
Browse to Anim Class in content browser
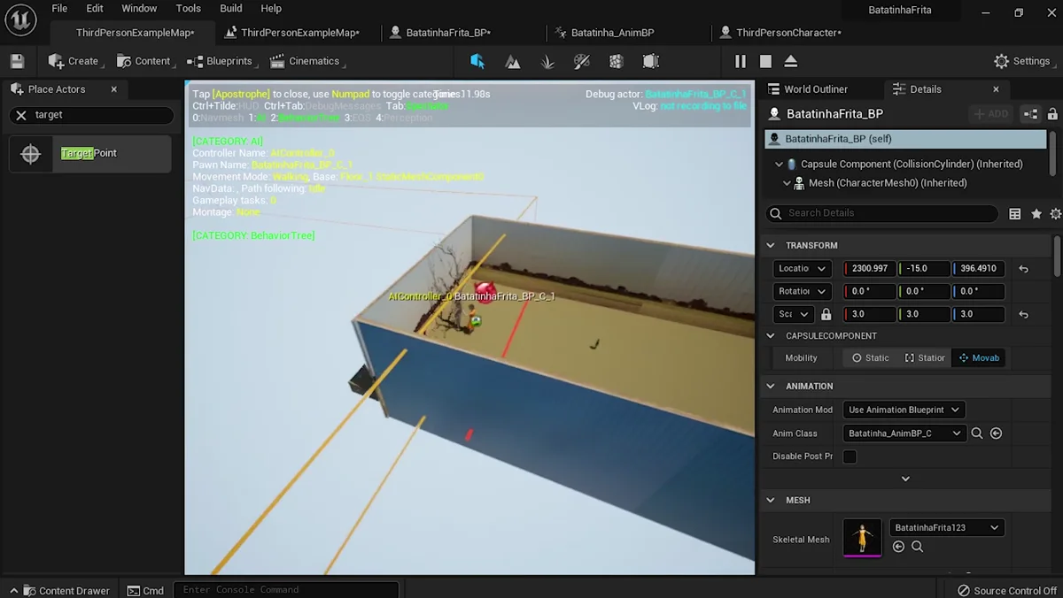[977, 433]
